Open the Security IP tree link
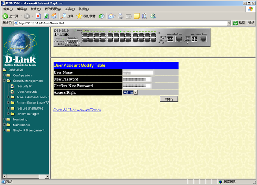The image size is (257, 185). click(x=24, y=86)
